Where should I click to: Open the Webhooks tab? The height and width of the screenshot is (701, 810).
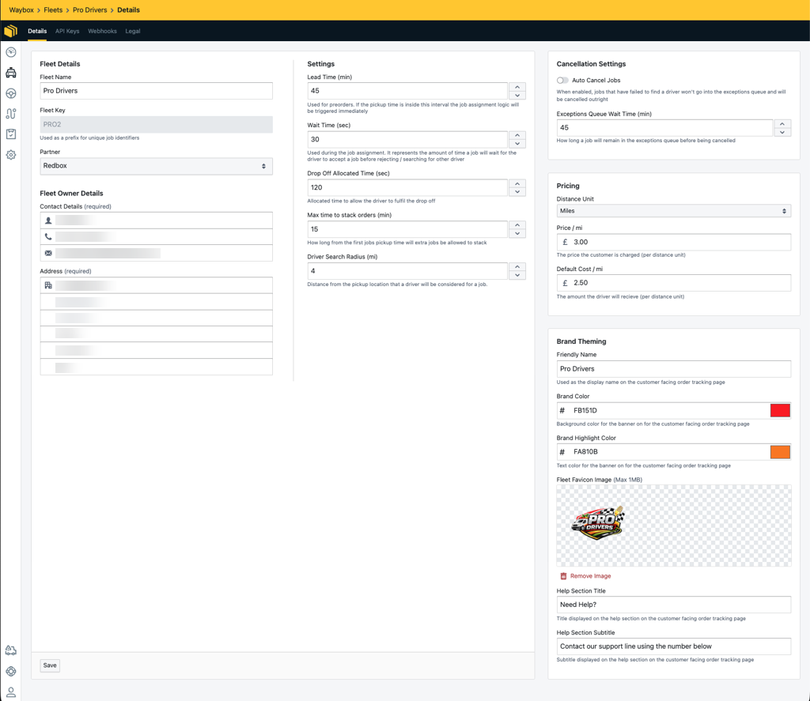[x=102, y=31]
